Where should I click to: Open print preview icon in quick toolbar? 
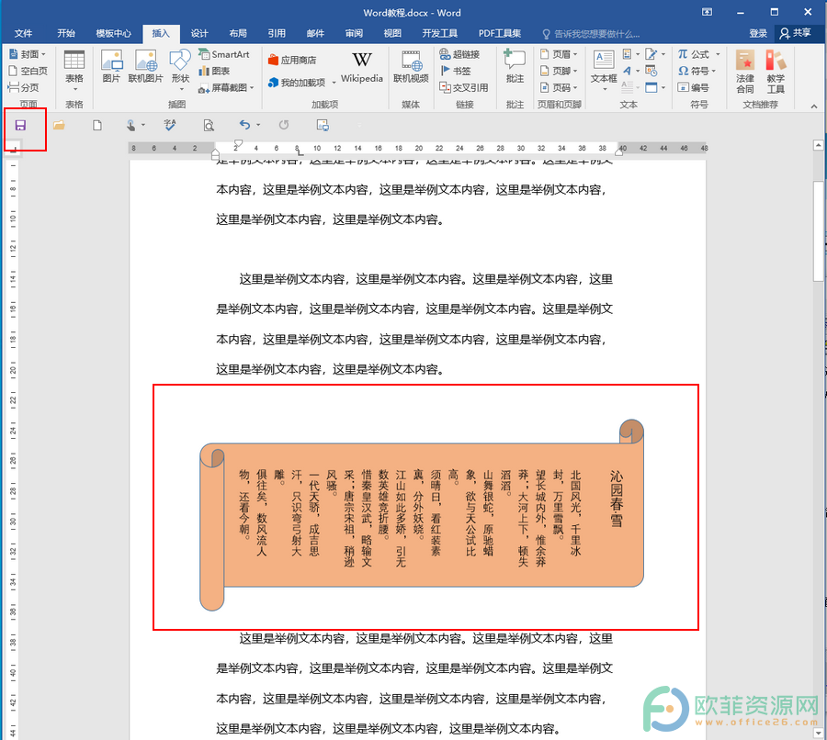tap(209, 125)
